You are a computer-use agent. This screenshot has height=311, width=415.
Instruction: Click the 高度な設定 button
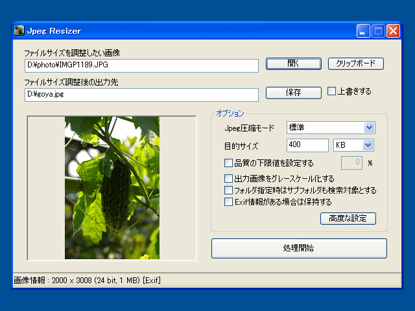pyautogui.click(x=348, y=219)
